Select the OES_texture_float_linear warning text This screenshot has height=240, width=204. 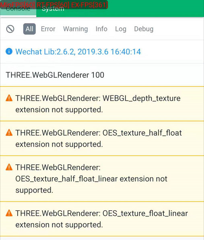[101, 219]
